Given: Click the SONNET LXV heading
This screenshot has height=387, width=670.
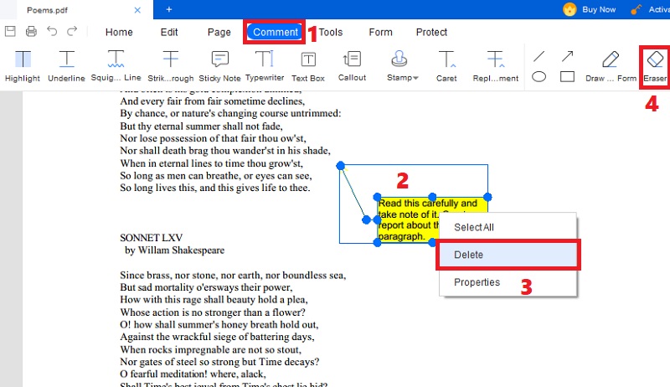Looking at the screenshot, I should pyautogui.click(x=152, y=238).
